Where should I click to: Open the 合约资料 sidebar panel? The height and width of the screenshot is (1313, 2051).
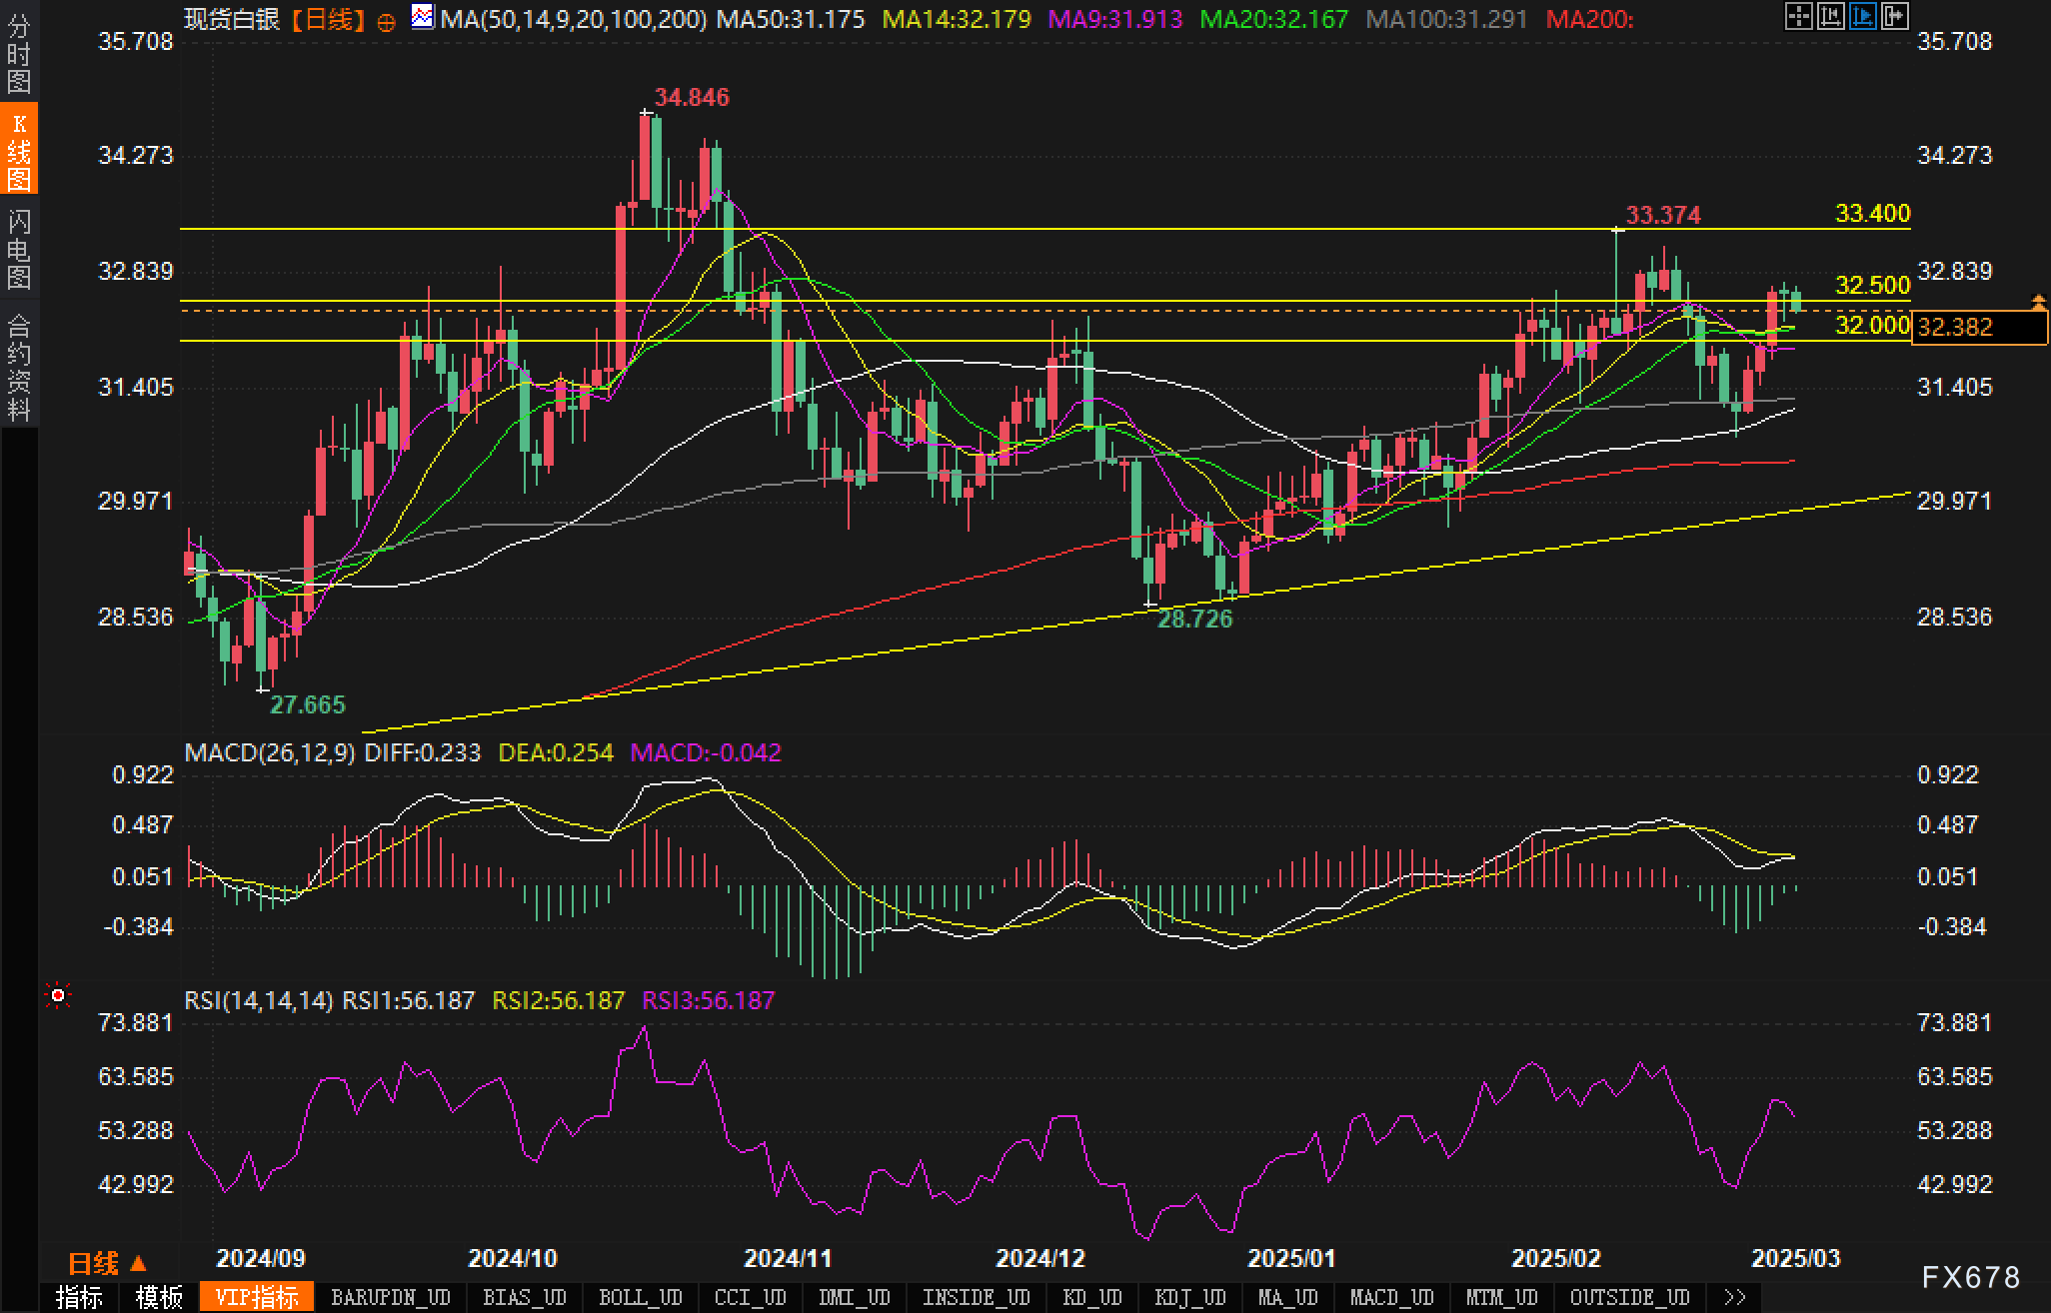coord(18,366)
